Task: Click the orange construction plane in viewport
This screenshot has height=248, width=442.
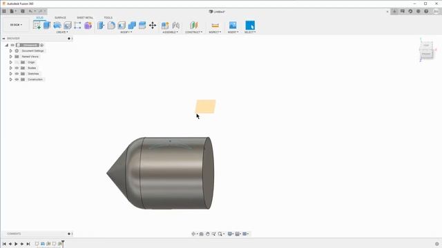Action: tap(206, 106)
